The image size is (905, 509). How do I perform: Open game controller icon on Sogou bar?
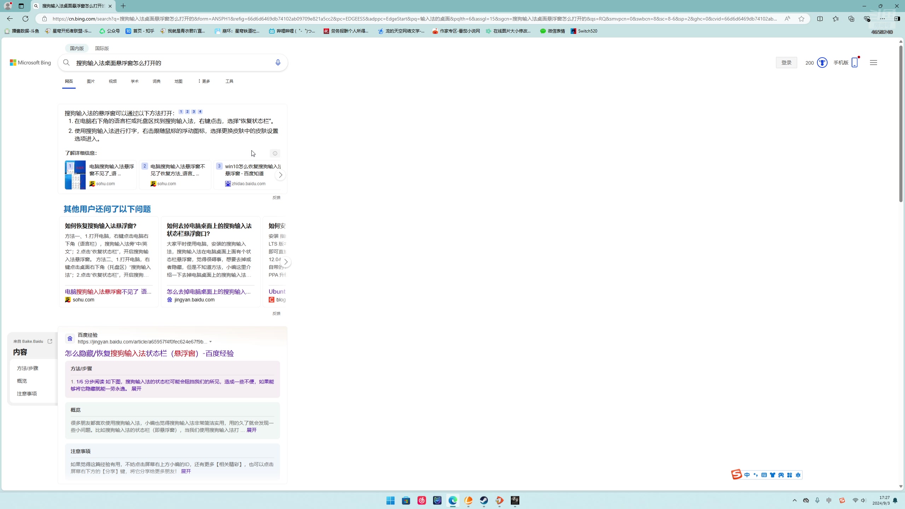[x=781, y=475]
